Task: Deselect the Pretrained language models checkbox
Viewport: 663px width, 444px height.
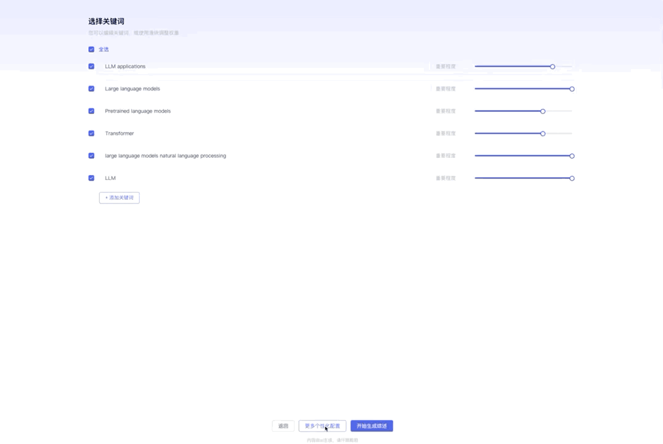Action: pyautogui.click(x=91, y=111)
